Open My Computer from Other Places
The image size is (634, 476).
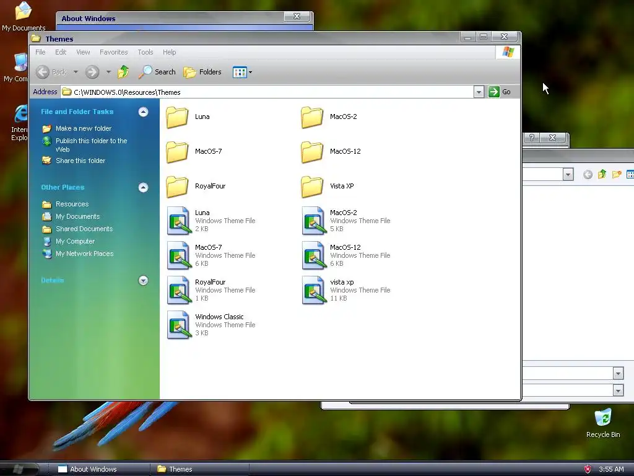click(x=75, y=241)
